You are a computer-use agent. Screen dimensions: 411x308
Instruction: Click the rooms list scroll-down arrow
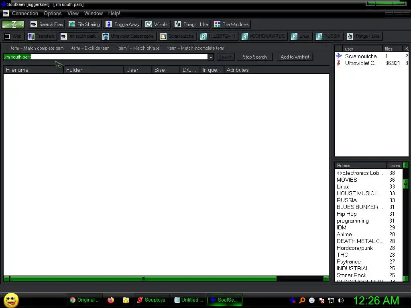click(x=405, y=278)
